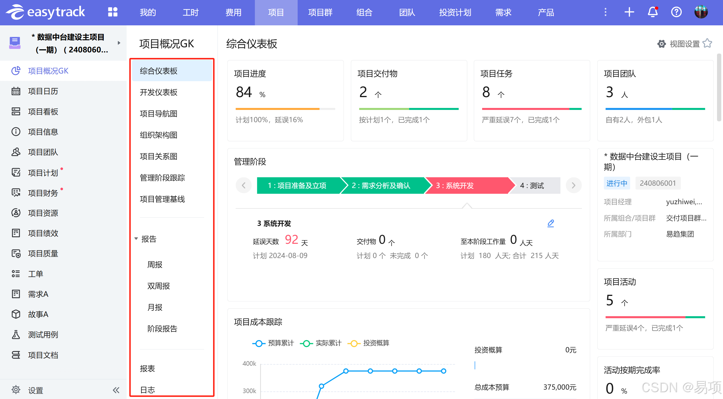This screenshot has width=723, height=399.
Task: Click the edit pencil in 系统开发 stage
Action: pyautogui.click(x=551, y=223)
